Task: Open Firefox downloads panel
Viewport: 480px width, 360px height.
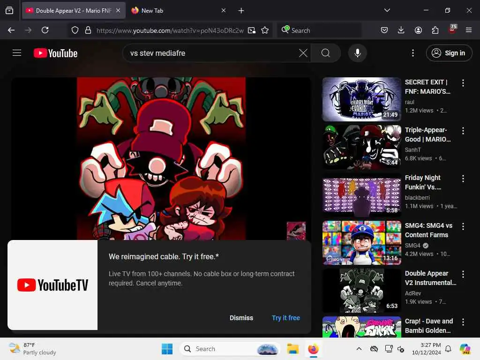Action: (401, 30)
